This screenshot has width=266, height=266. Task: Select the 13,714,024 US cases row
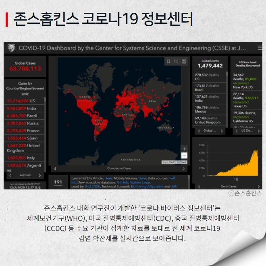24,101
